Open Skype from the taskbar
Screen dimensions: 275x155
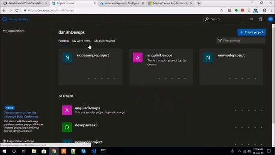coord(83,151)
